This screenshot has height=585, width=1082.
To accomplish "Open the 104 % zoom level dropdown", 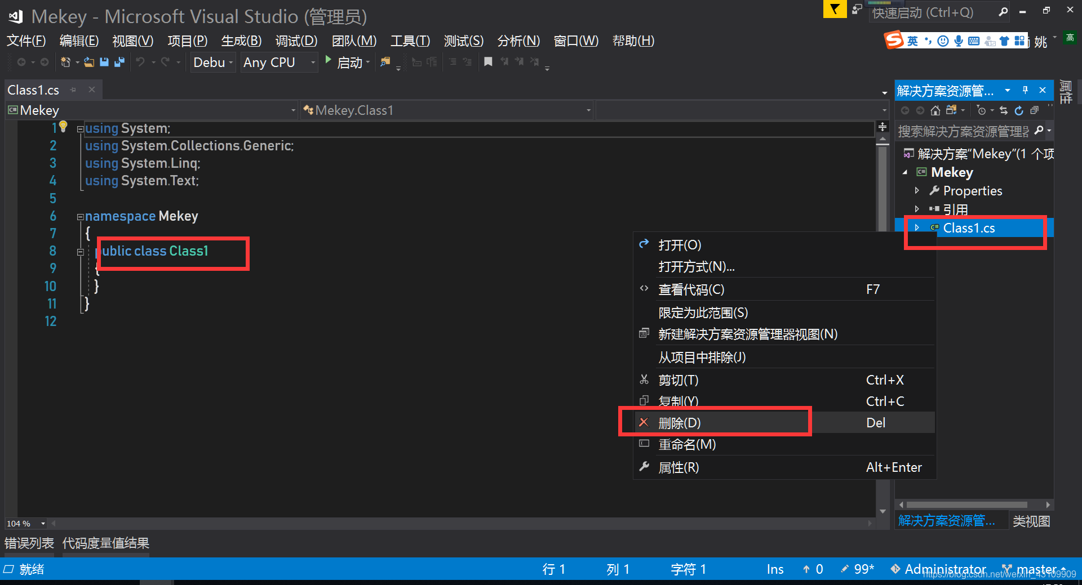I will pos(26,524).
